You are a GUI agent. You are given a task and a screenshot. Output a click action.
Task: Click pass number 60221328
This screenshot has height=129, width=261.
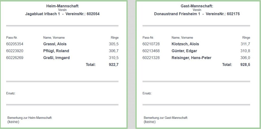click(151, 58)
